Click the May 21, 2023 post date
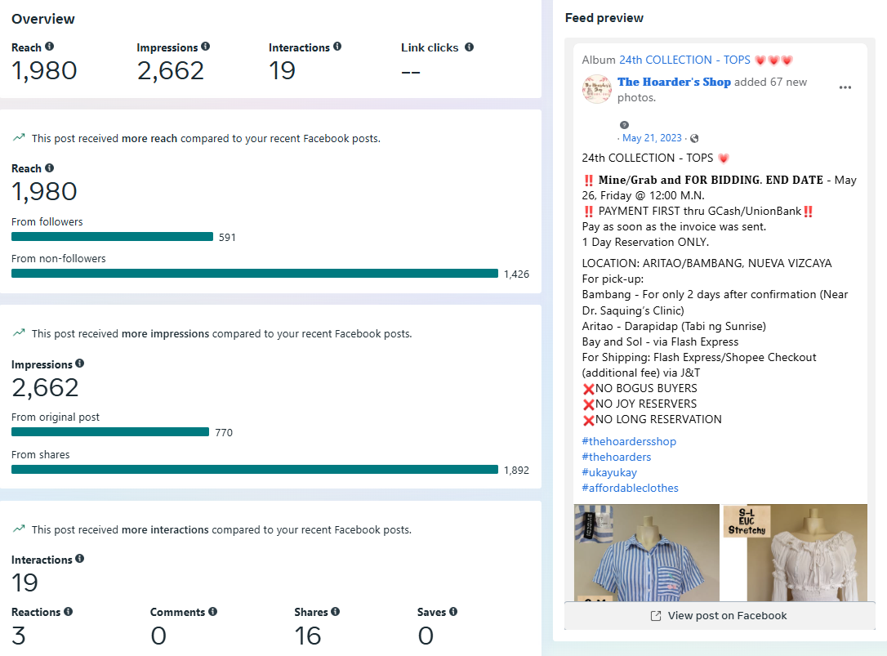Viewport: 887px width, 656px height. coord(652,139)
